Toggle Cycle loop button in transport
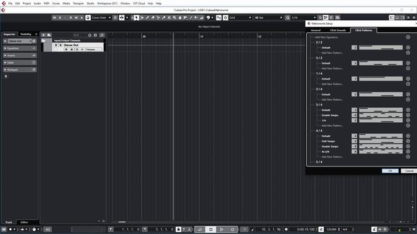This screenshot has width=417, height=234. coord(200,229)
